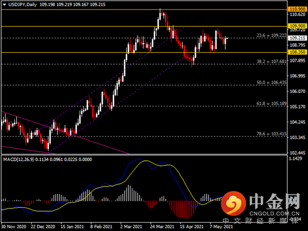Click the 102.445 price axis value
The height and width of the screenshot is (231, 308).
pyautogui.click(x=297, y=153)
